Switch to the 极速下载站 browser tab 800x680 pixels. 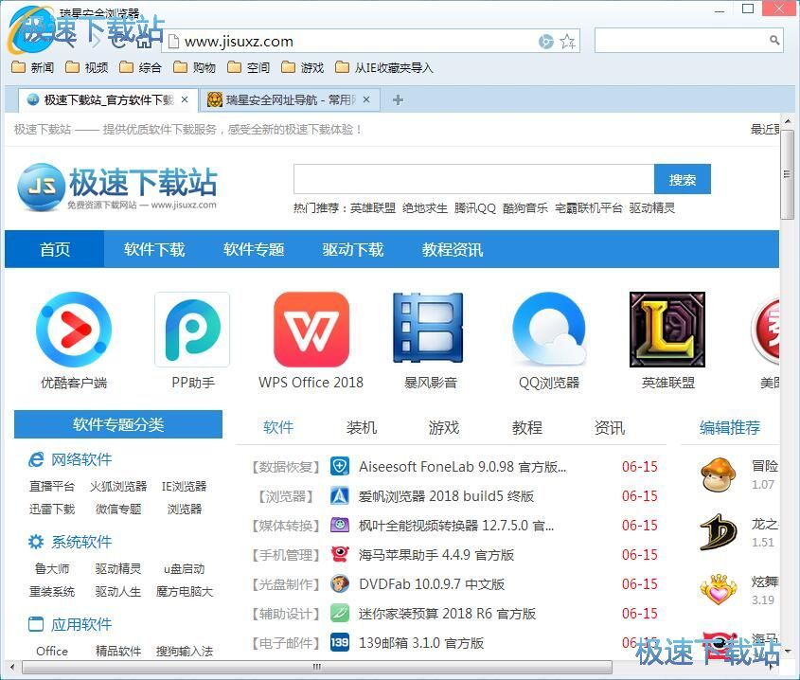point(107,100)
